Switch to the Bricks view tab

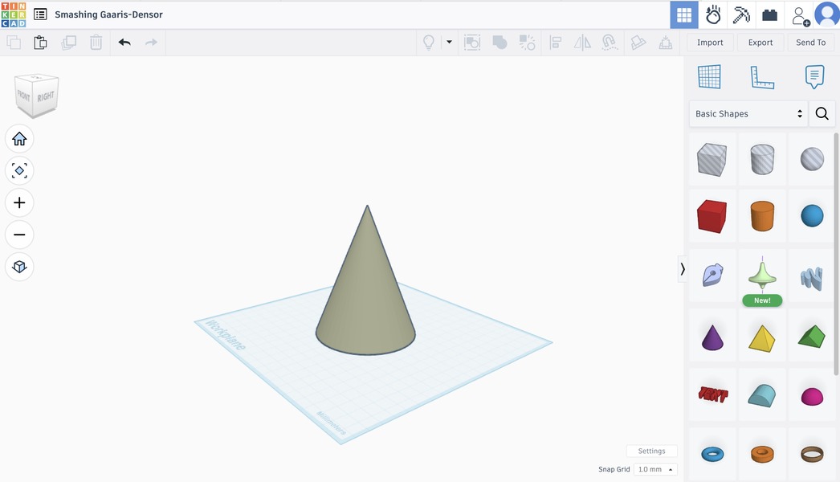point(770,14)
